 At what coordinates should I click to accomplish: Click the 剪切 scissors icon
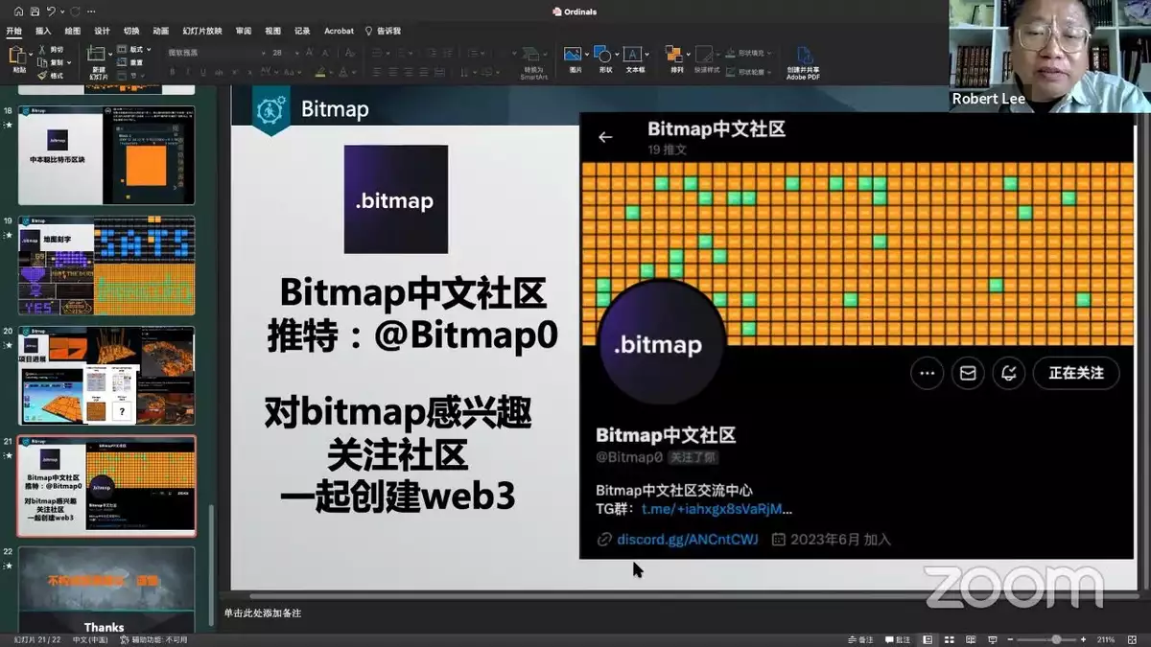[x=42, y=50]
